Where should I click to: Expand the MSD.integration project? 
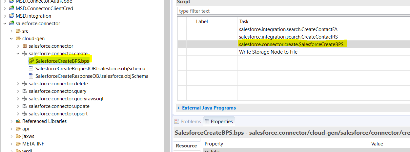(5, 16)
